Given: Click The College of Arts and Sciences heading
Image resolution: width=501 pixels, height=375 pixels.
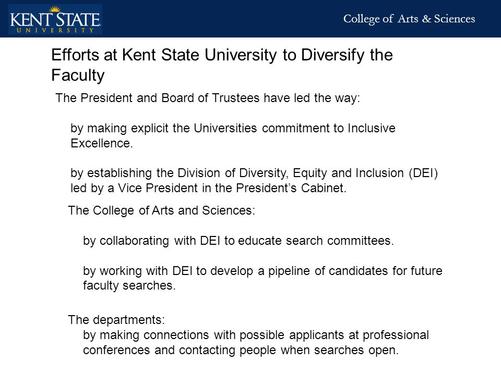Looking at the screenshot, I should point(162,211).
